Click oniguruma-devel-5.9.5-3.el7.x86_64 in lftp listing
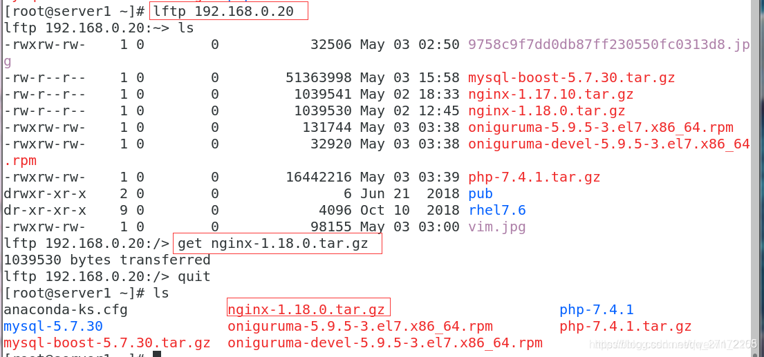 608,144
